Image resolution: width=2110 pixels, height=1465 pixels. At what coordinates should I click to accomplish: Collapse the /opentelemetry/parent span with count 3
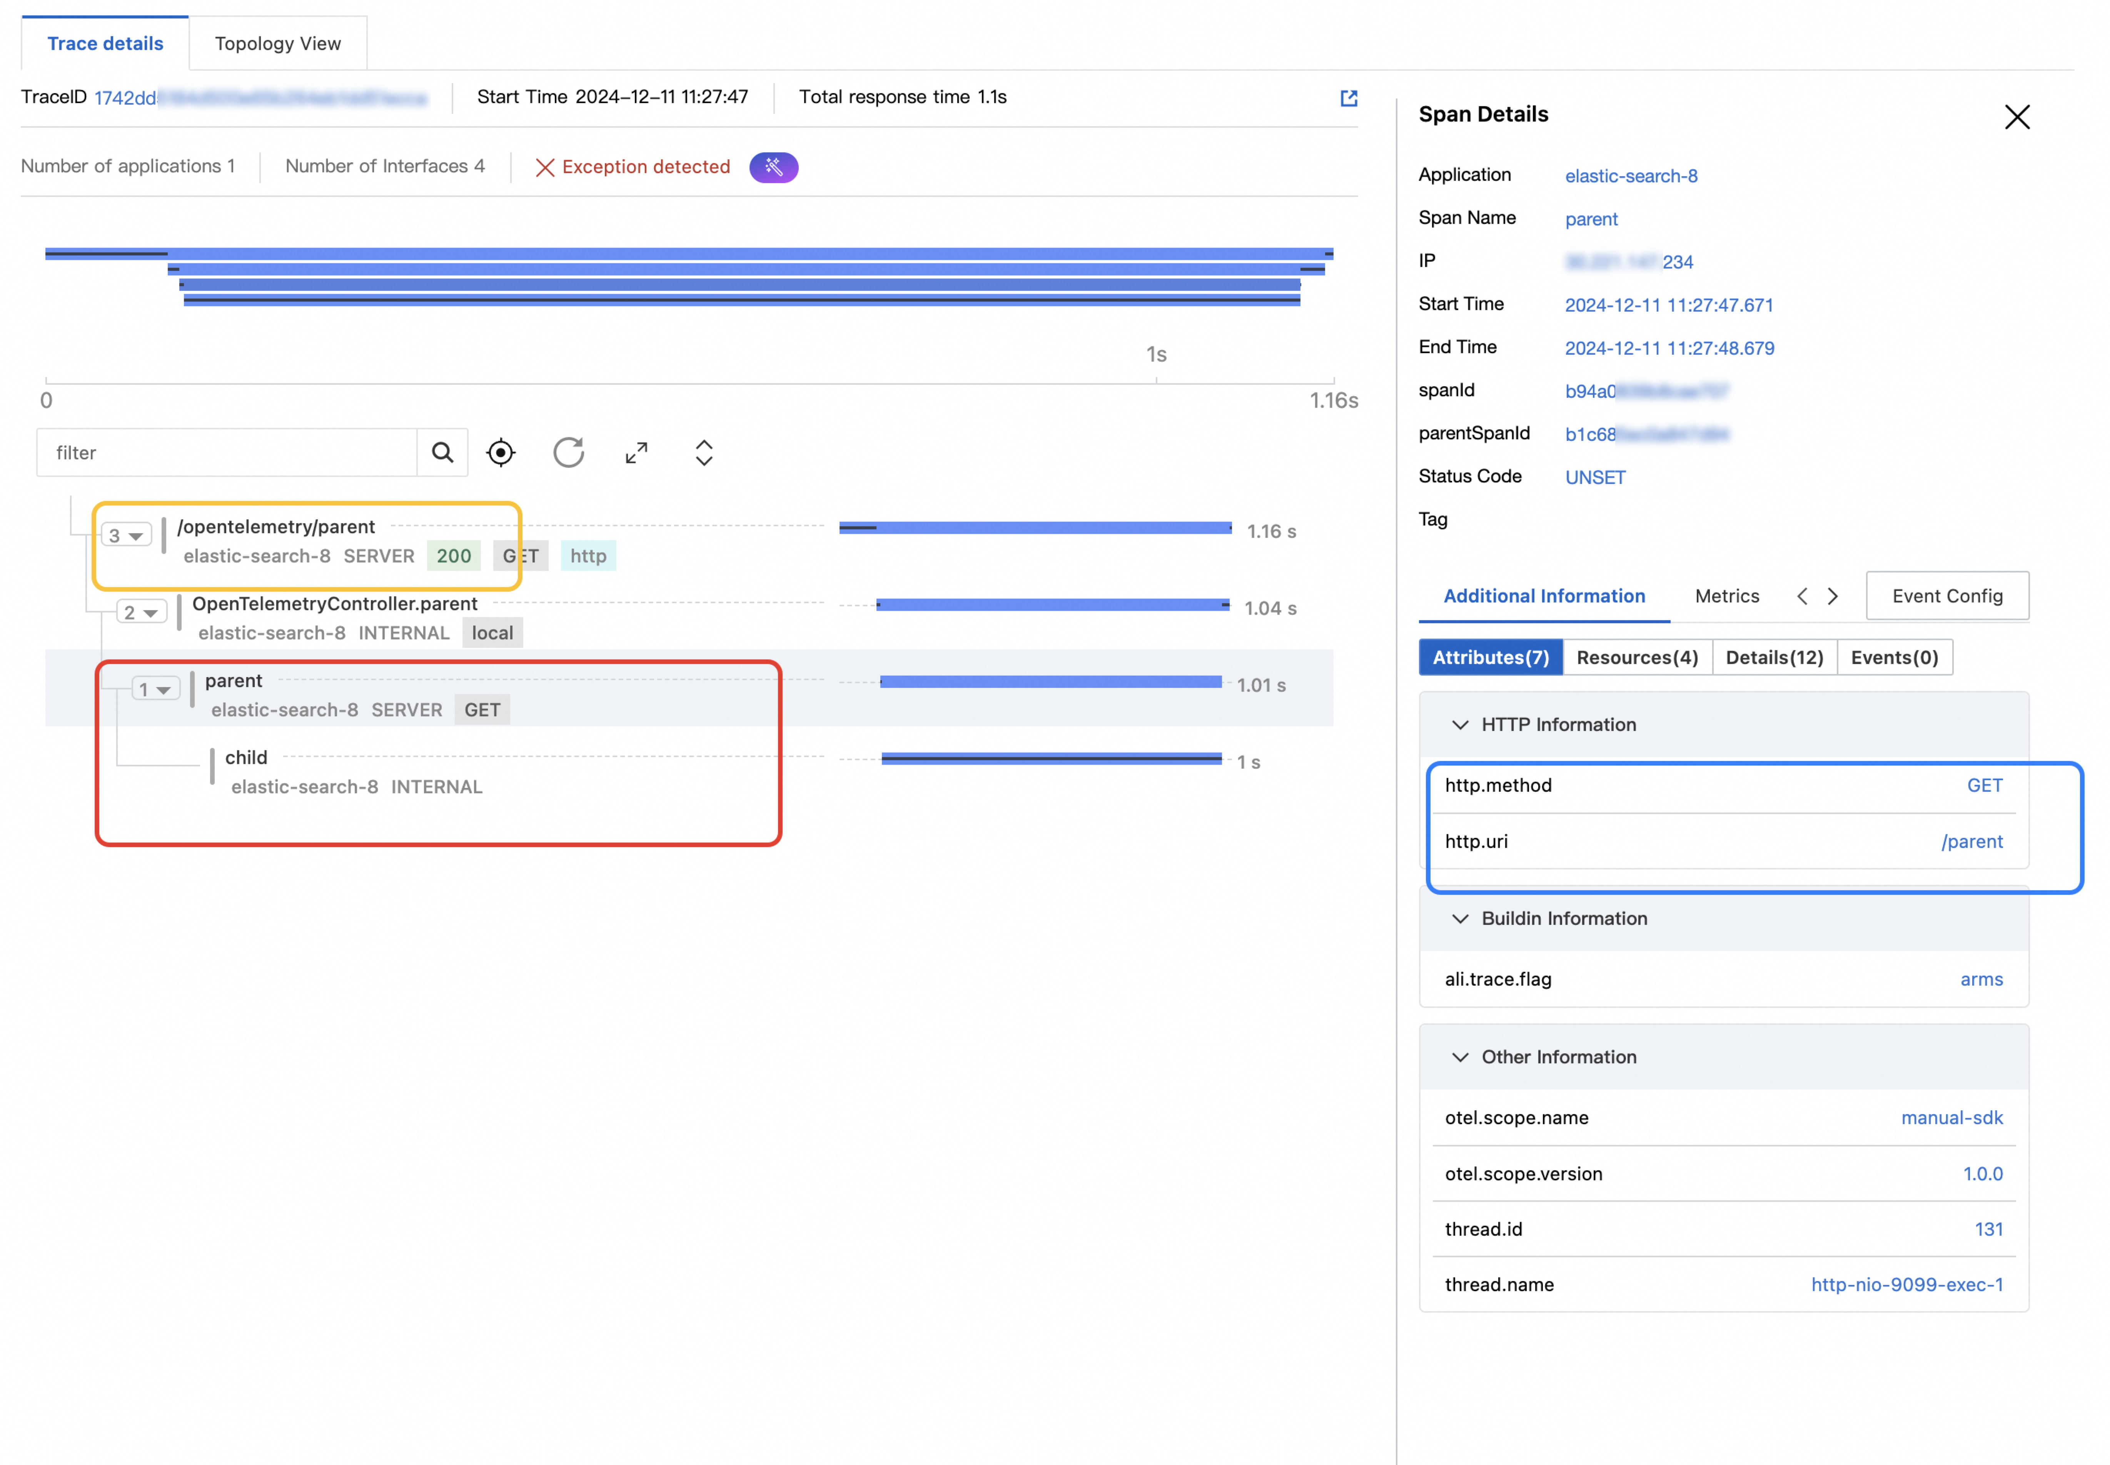point(126,535)
